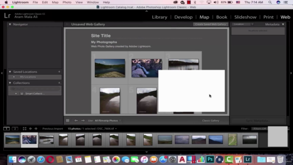Open the Use All Filmstrip Photos dropdown
The width and height of the screenshot is (293, 165).
click(x=108, y=121)
